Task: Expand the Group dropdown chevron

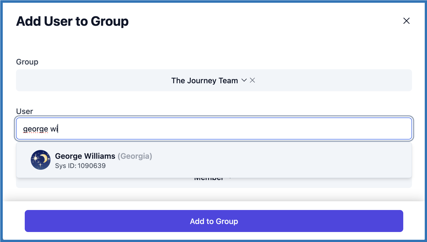Action: coord(244,80)
